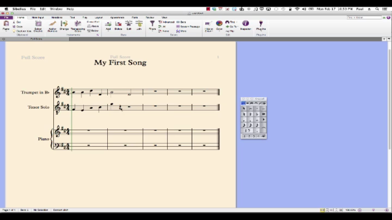This screenshot has height=220, width=392.
Task: Open the Filters funnel dropdown
Action: (x=153, y=26)
